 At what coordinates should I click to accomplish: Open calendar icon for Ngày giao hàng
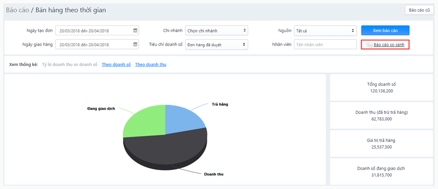pos(135,44)
